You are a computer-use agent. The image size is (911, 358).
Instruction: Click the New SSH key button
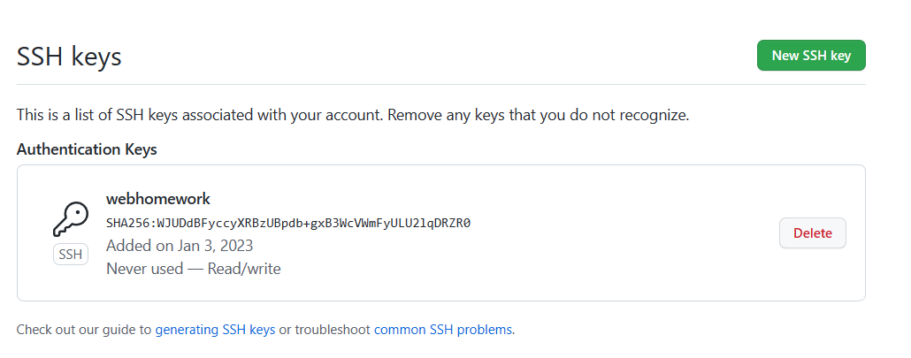(811, 55)
